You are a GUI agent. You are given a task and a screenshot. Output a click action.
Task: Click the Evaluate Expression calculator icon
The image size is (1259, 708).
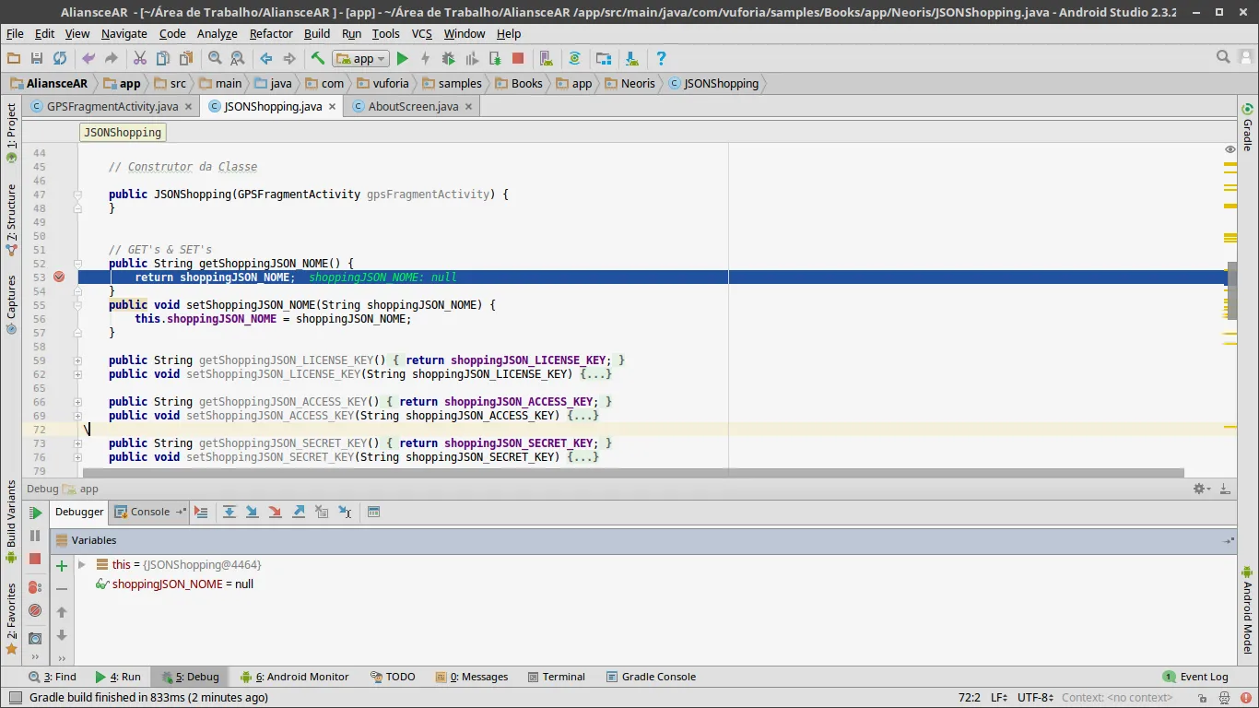[x=373, y=512]
